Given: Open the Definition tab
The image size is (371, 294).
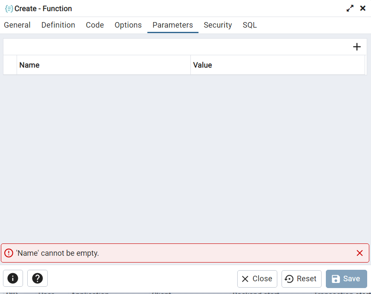Looking at the screenshot, I should (x=58, y=25).
